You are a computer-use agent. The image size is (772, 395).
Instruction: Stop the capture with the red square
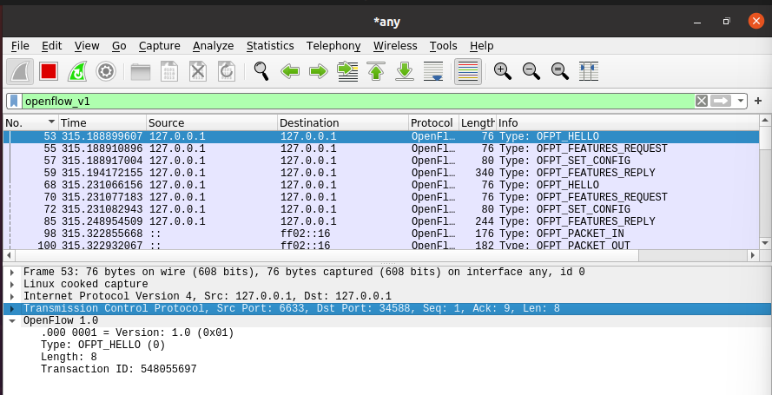coord(49,72)
